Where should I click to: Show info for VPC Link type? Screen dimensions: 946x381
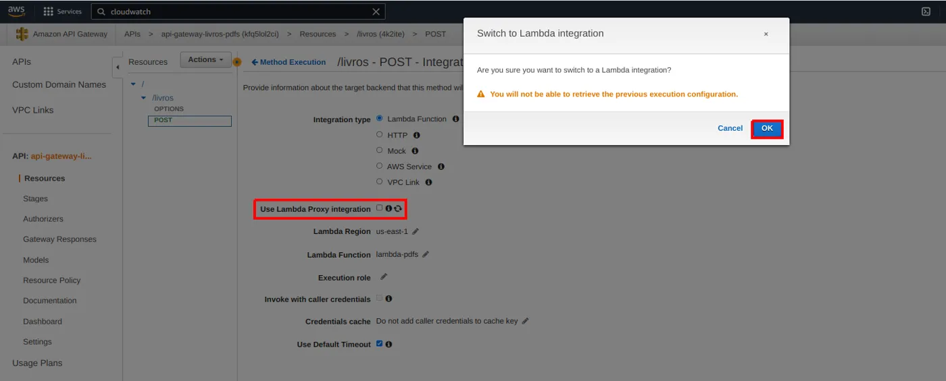coord(428,182)
